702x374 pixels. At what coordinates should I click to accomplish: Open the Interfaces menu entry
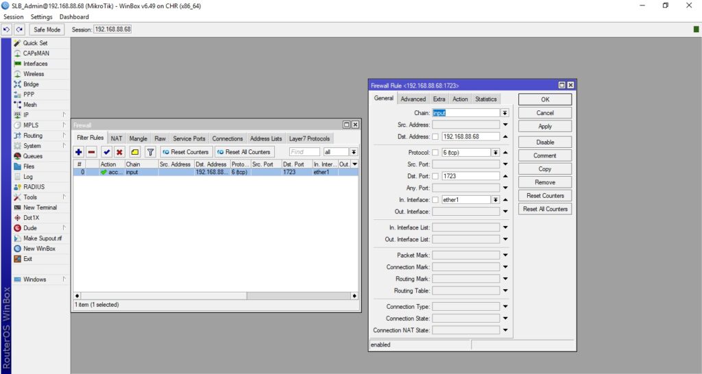[35, 64]
